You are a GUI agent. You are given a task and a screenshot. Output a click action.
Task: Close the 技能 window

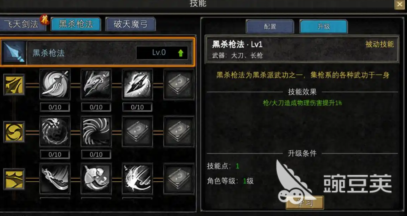coord(399,5)
